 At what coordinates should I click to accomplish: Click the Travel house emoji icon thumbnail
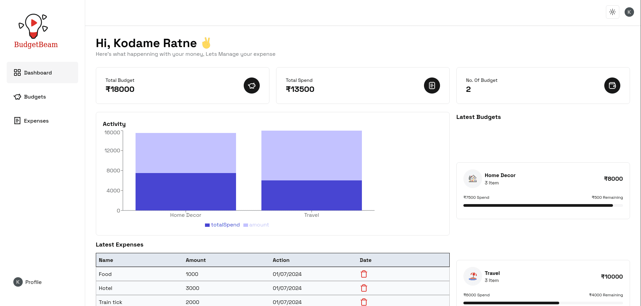click(x=472, y=276)
